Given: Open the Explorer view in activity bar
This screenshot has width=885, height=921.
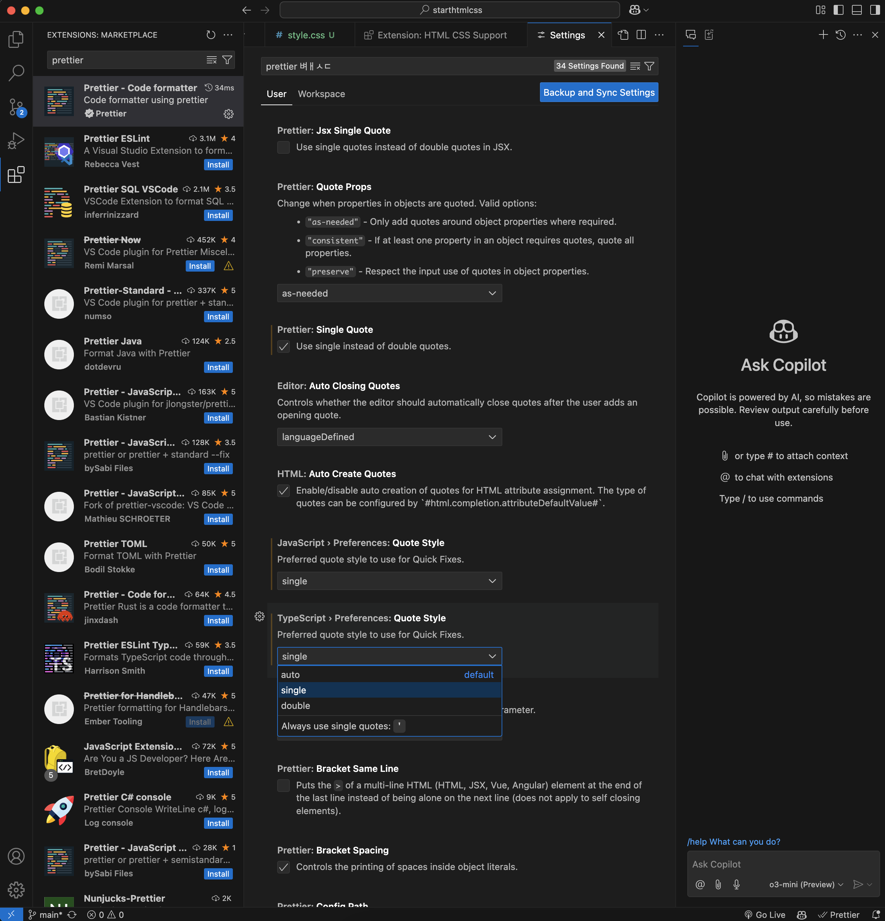Looking at the screenshot, I should coord(16,39).
